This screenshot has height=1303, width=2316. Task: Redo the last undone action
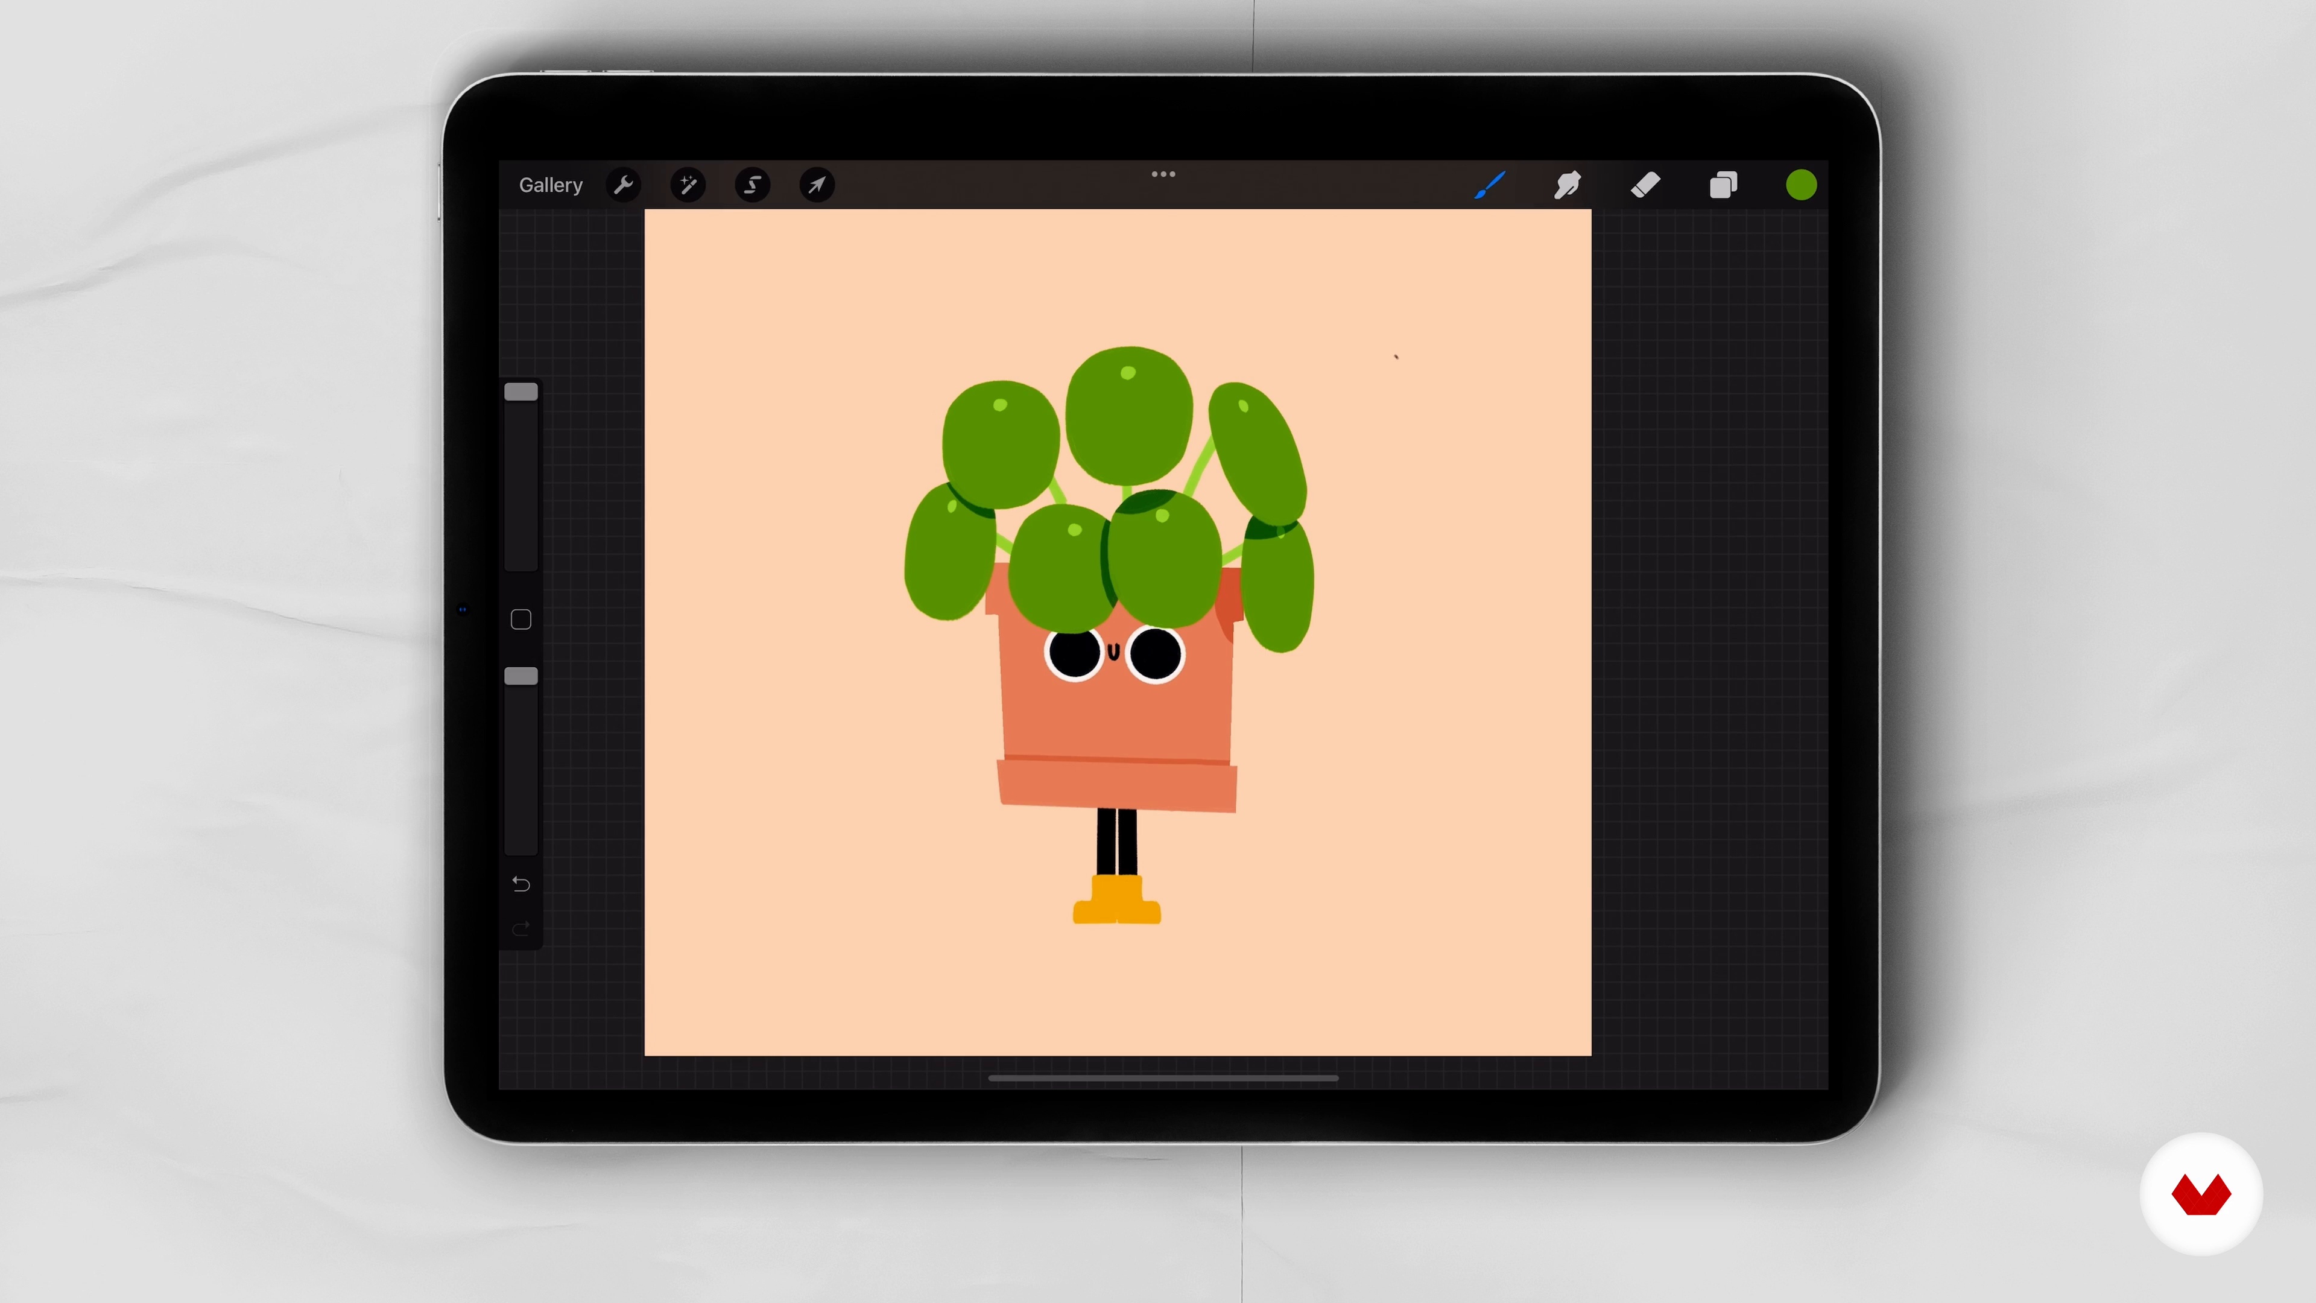tap(520, 928)
